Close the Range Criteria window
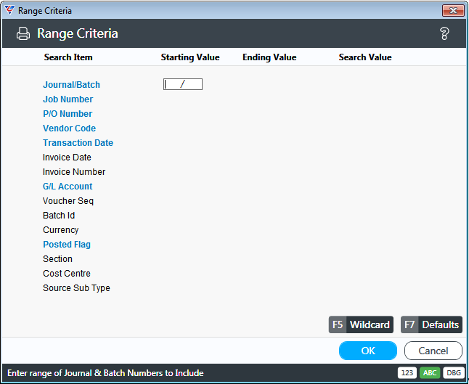469x384 pixels. click(x=453, y=11)
